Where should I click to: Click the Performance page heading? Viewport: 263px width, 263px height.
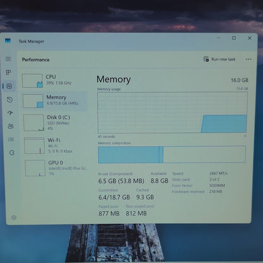[x=36, y=59]
